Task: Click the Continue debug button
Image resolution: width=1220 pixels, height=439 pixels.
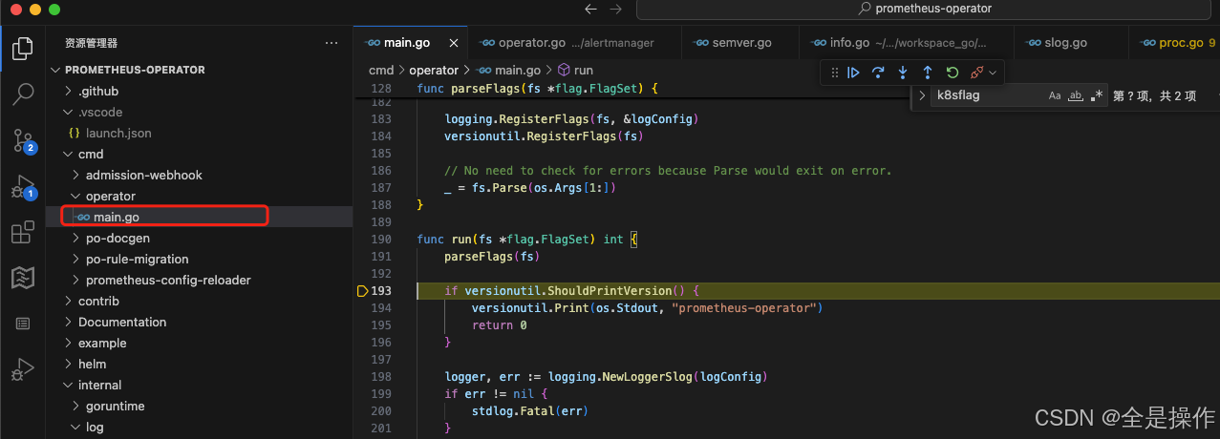Action: coord(854,73)
